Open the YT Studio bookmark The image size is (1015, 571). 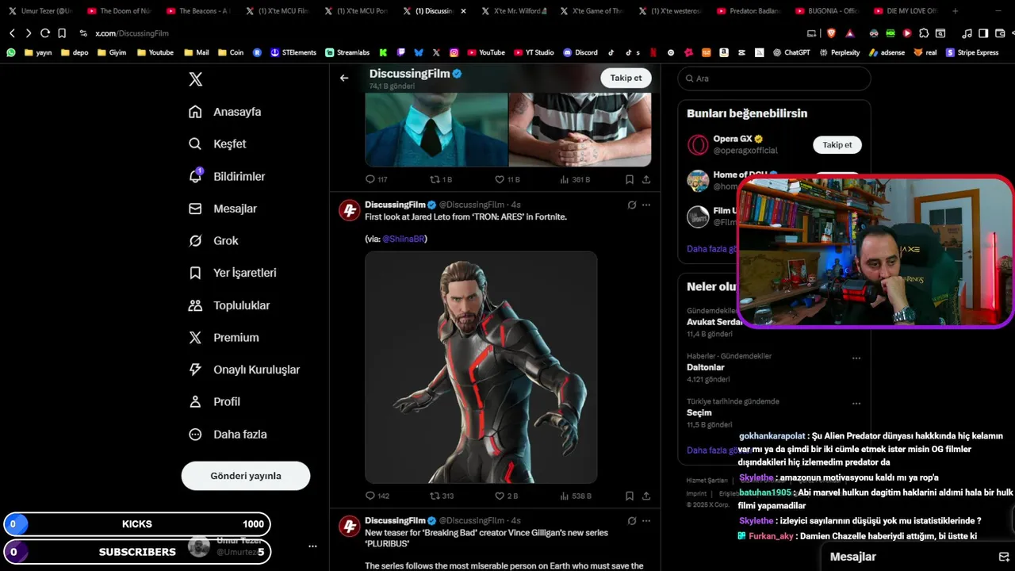coord(534,52)
